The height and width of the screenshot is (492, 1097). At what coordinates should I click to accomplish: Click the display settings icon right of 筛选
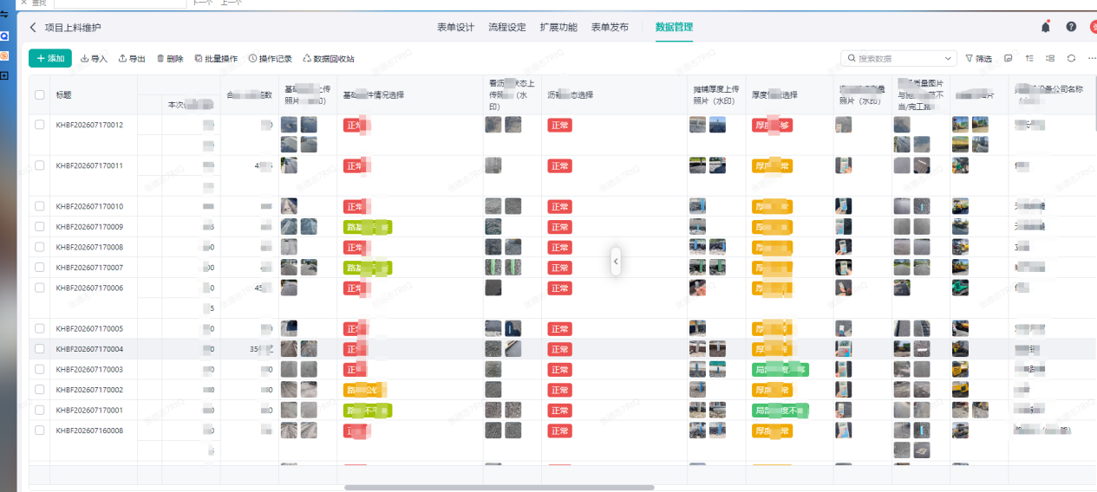click(x=1009, y=59)
